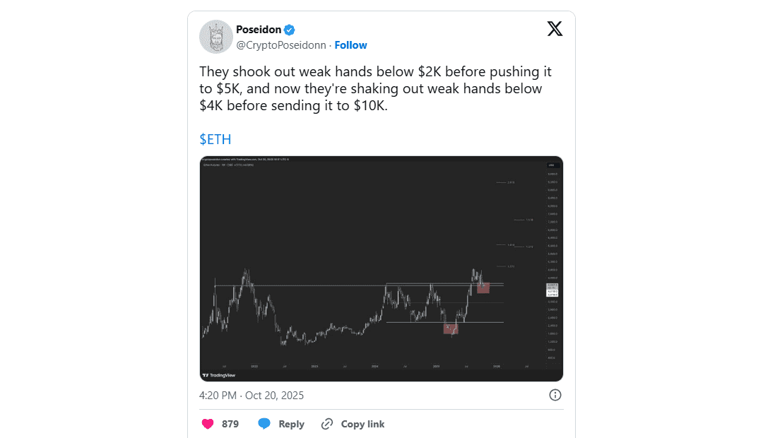Click the Copy link label
This screenshot has width=780, height=438.
(362, 424)
